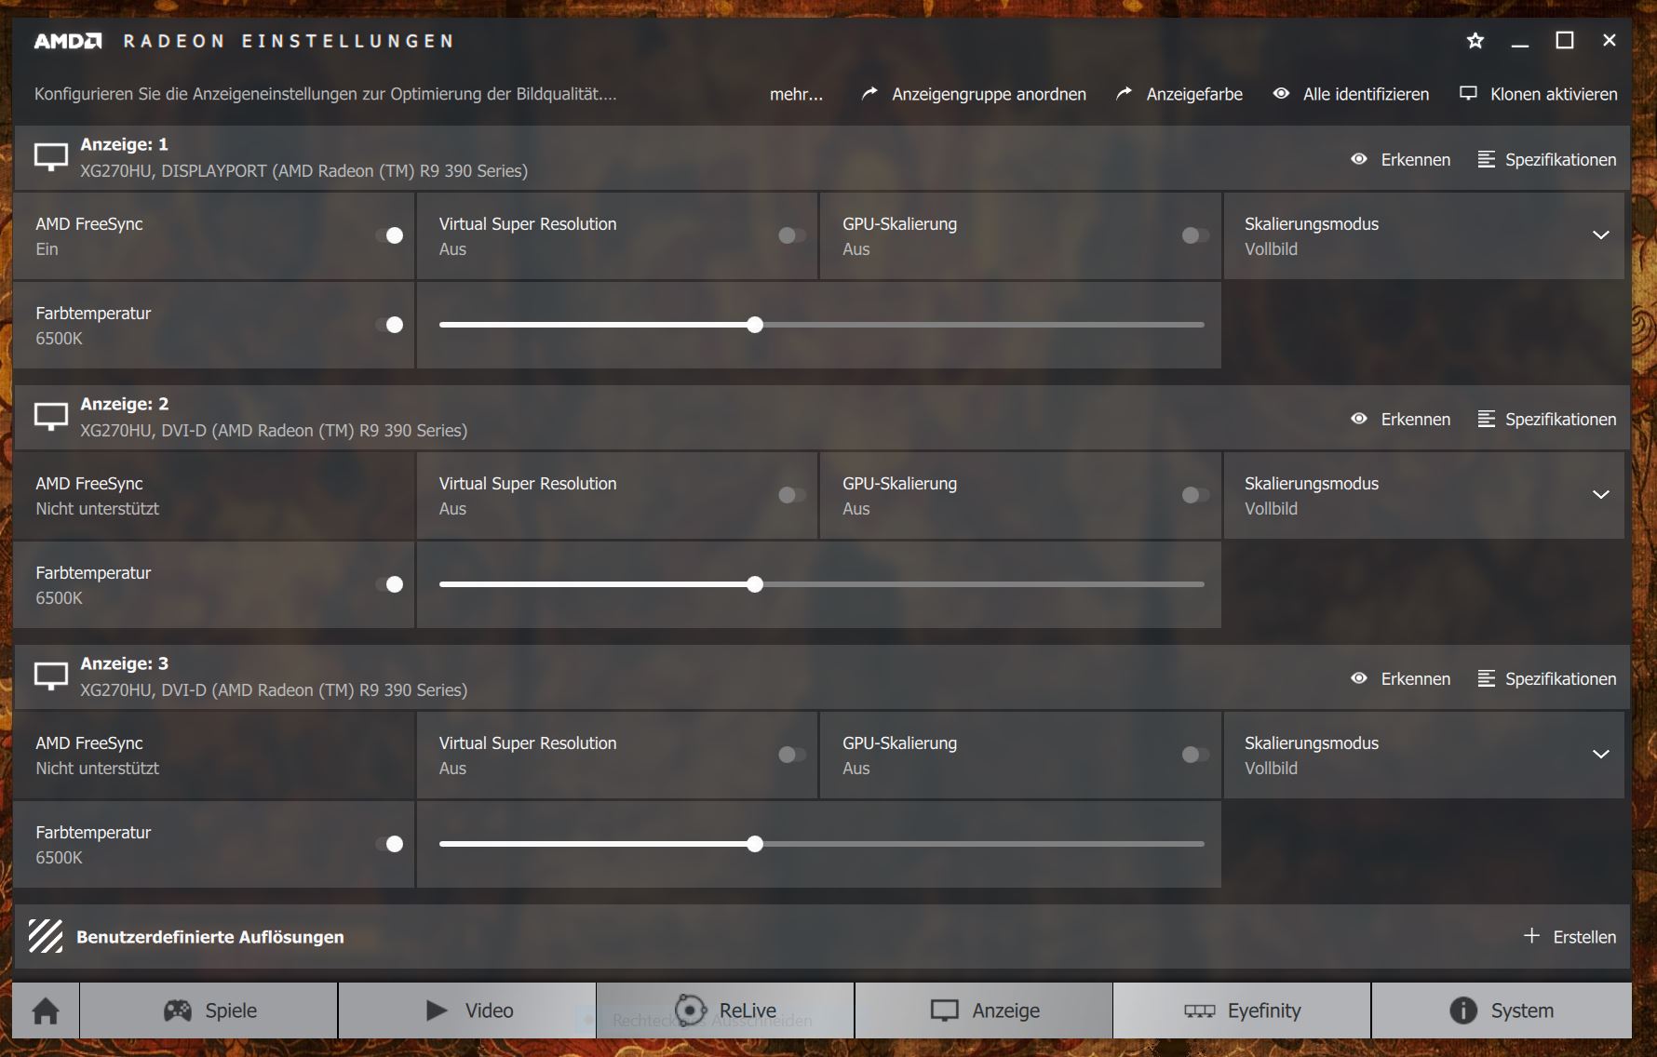
Task: Click Farbtemperatur slider handle for Anzeige 3
Action: tap(755, 844)
